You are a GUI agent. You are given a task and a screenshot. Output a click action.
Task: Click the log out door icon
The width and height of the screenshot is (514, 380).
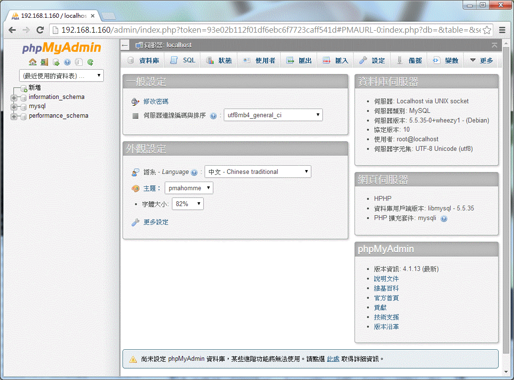tap(44, 62)
